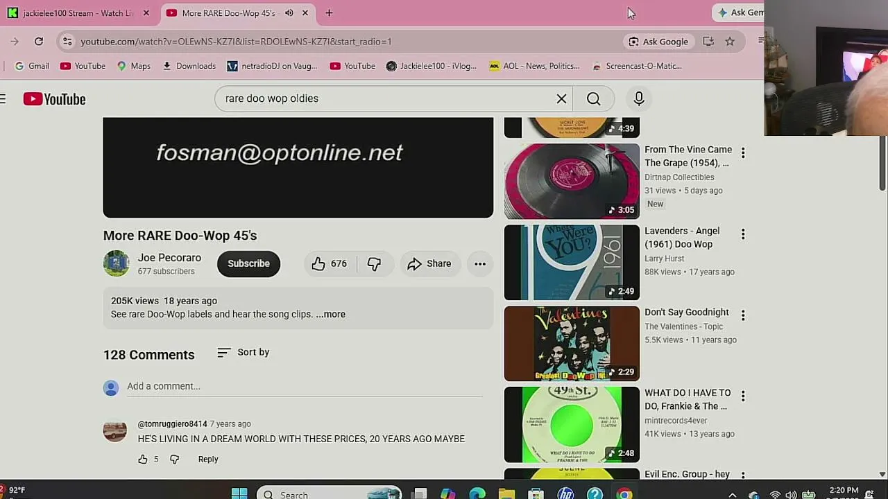Open @tomruggiero8414's profile avatar
This screenshot has width=888, height=499.
[x=114, y=430]
